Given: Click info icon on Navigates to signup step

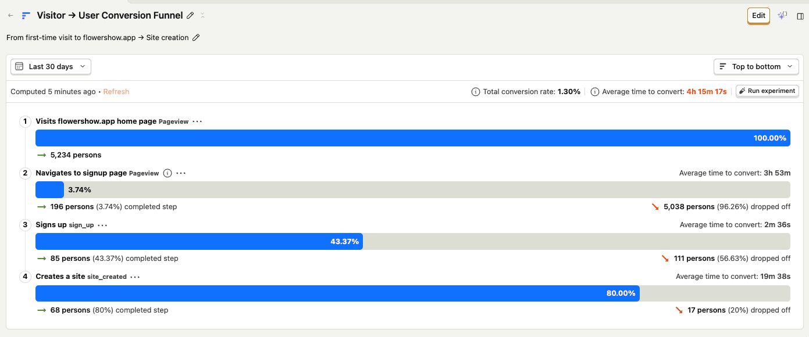Looking at the screenshot, I should 167,173.
